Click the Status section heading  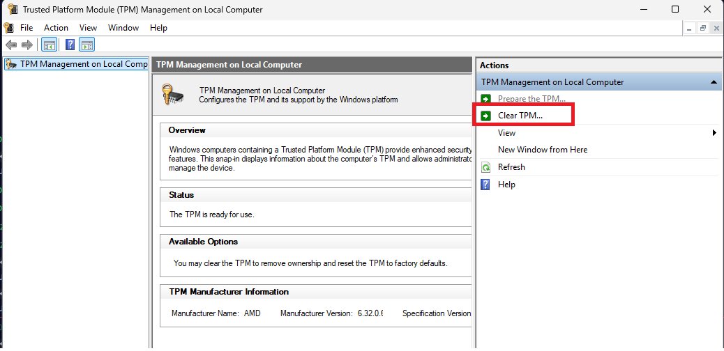click(181, 194)
